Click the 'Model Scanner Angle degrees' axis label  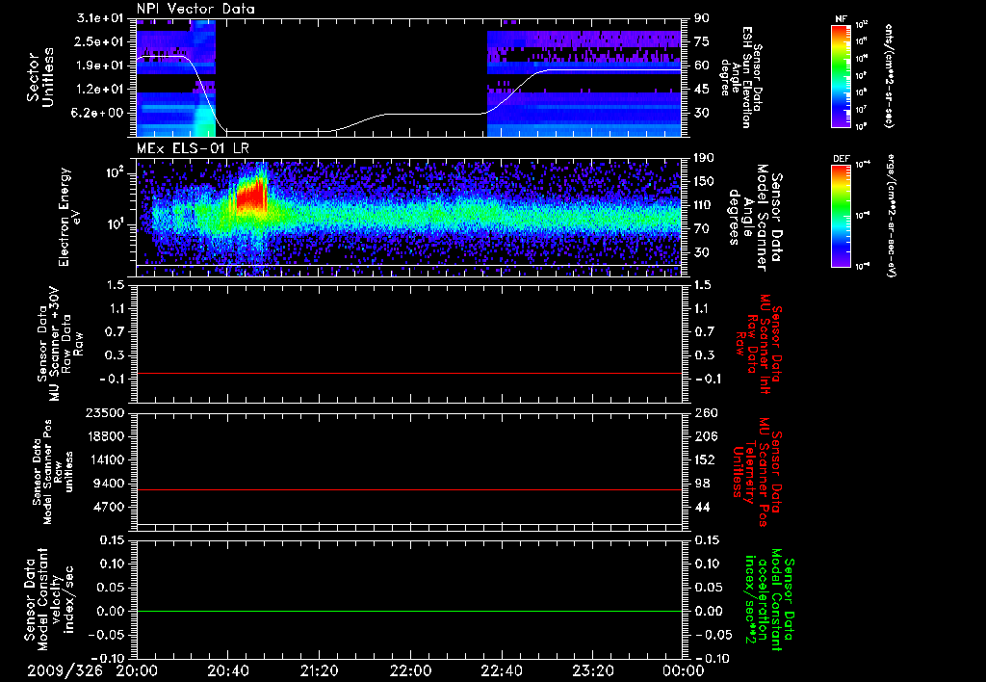click(755, 218)
